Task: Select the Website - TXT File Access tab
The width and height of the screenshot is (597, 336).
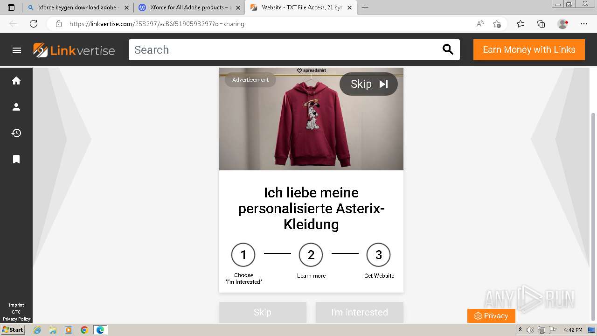Action: tap(300, 7)
